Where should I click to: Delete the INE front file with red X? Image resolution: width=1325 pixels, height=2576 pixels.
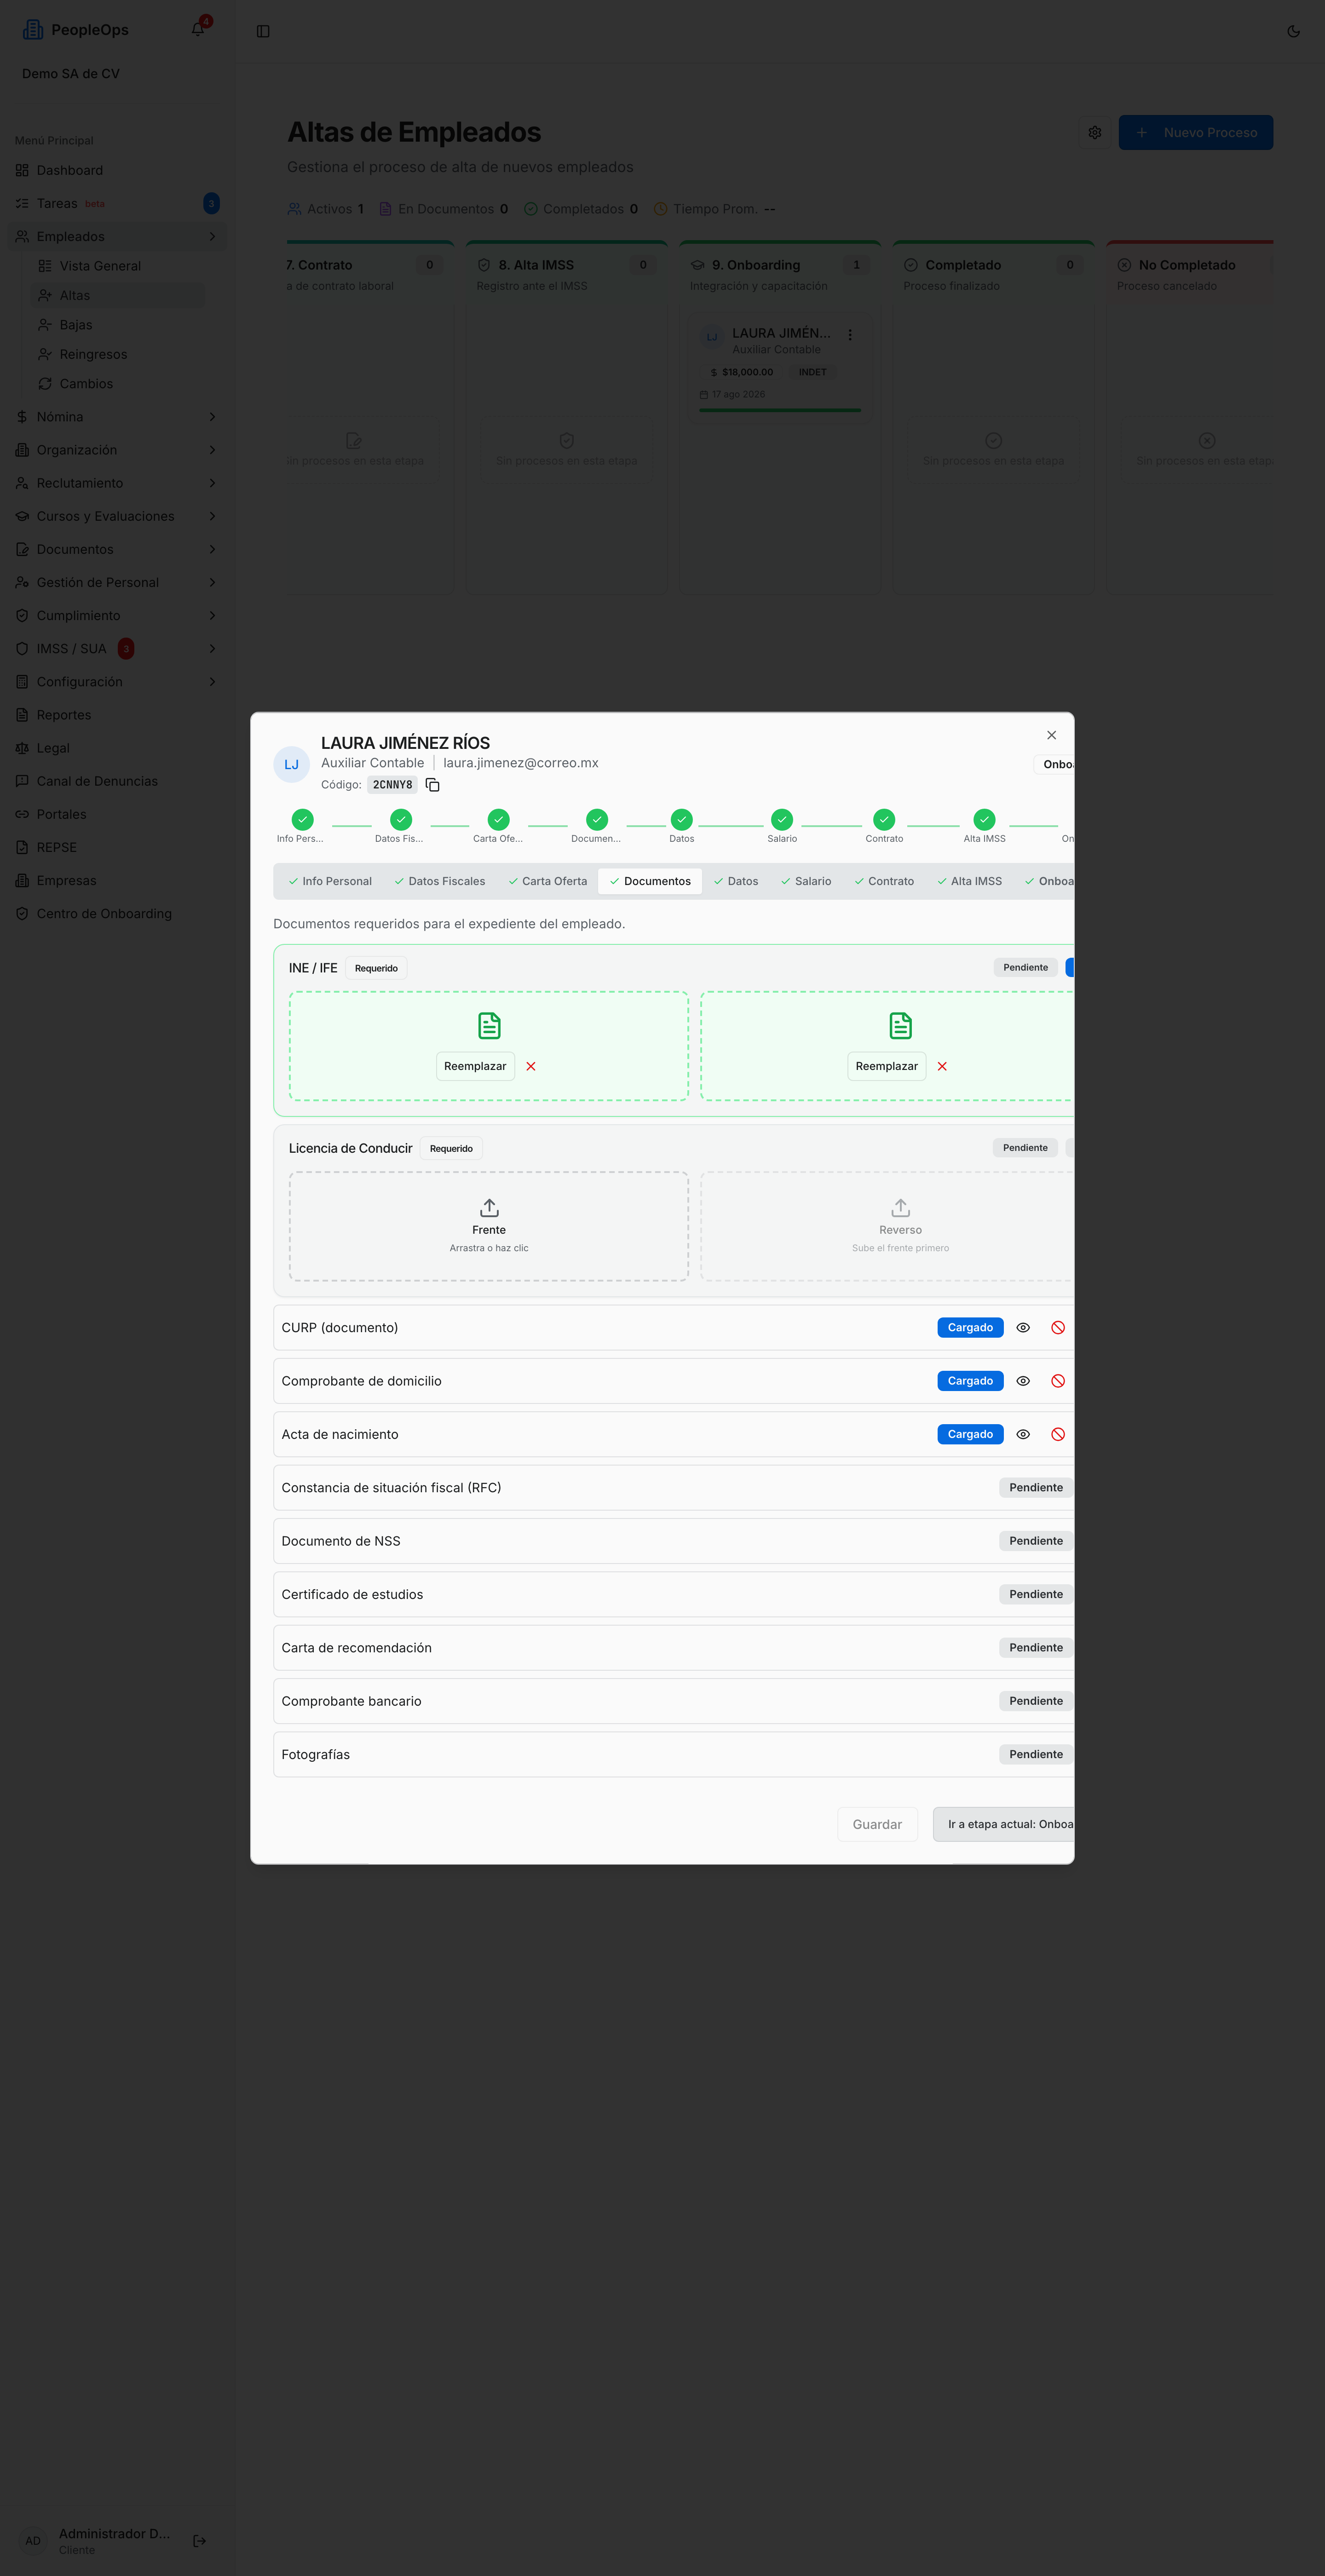tap(531, 1066)
